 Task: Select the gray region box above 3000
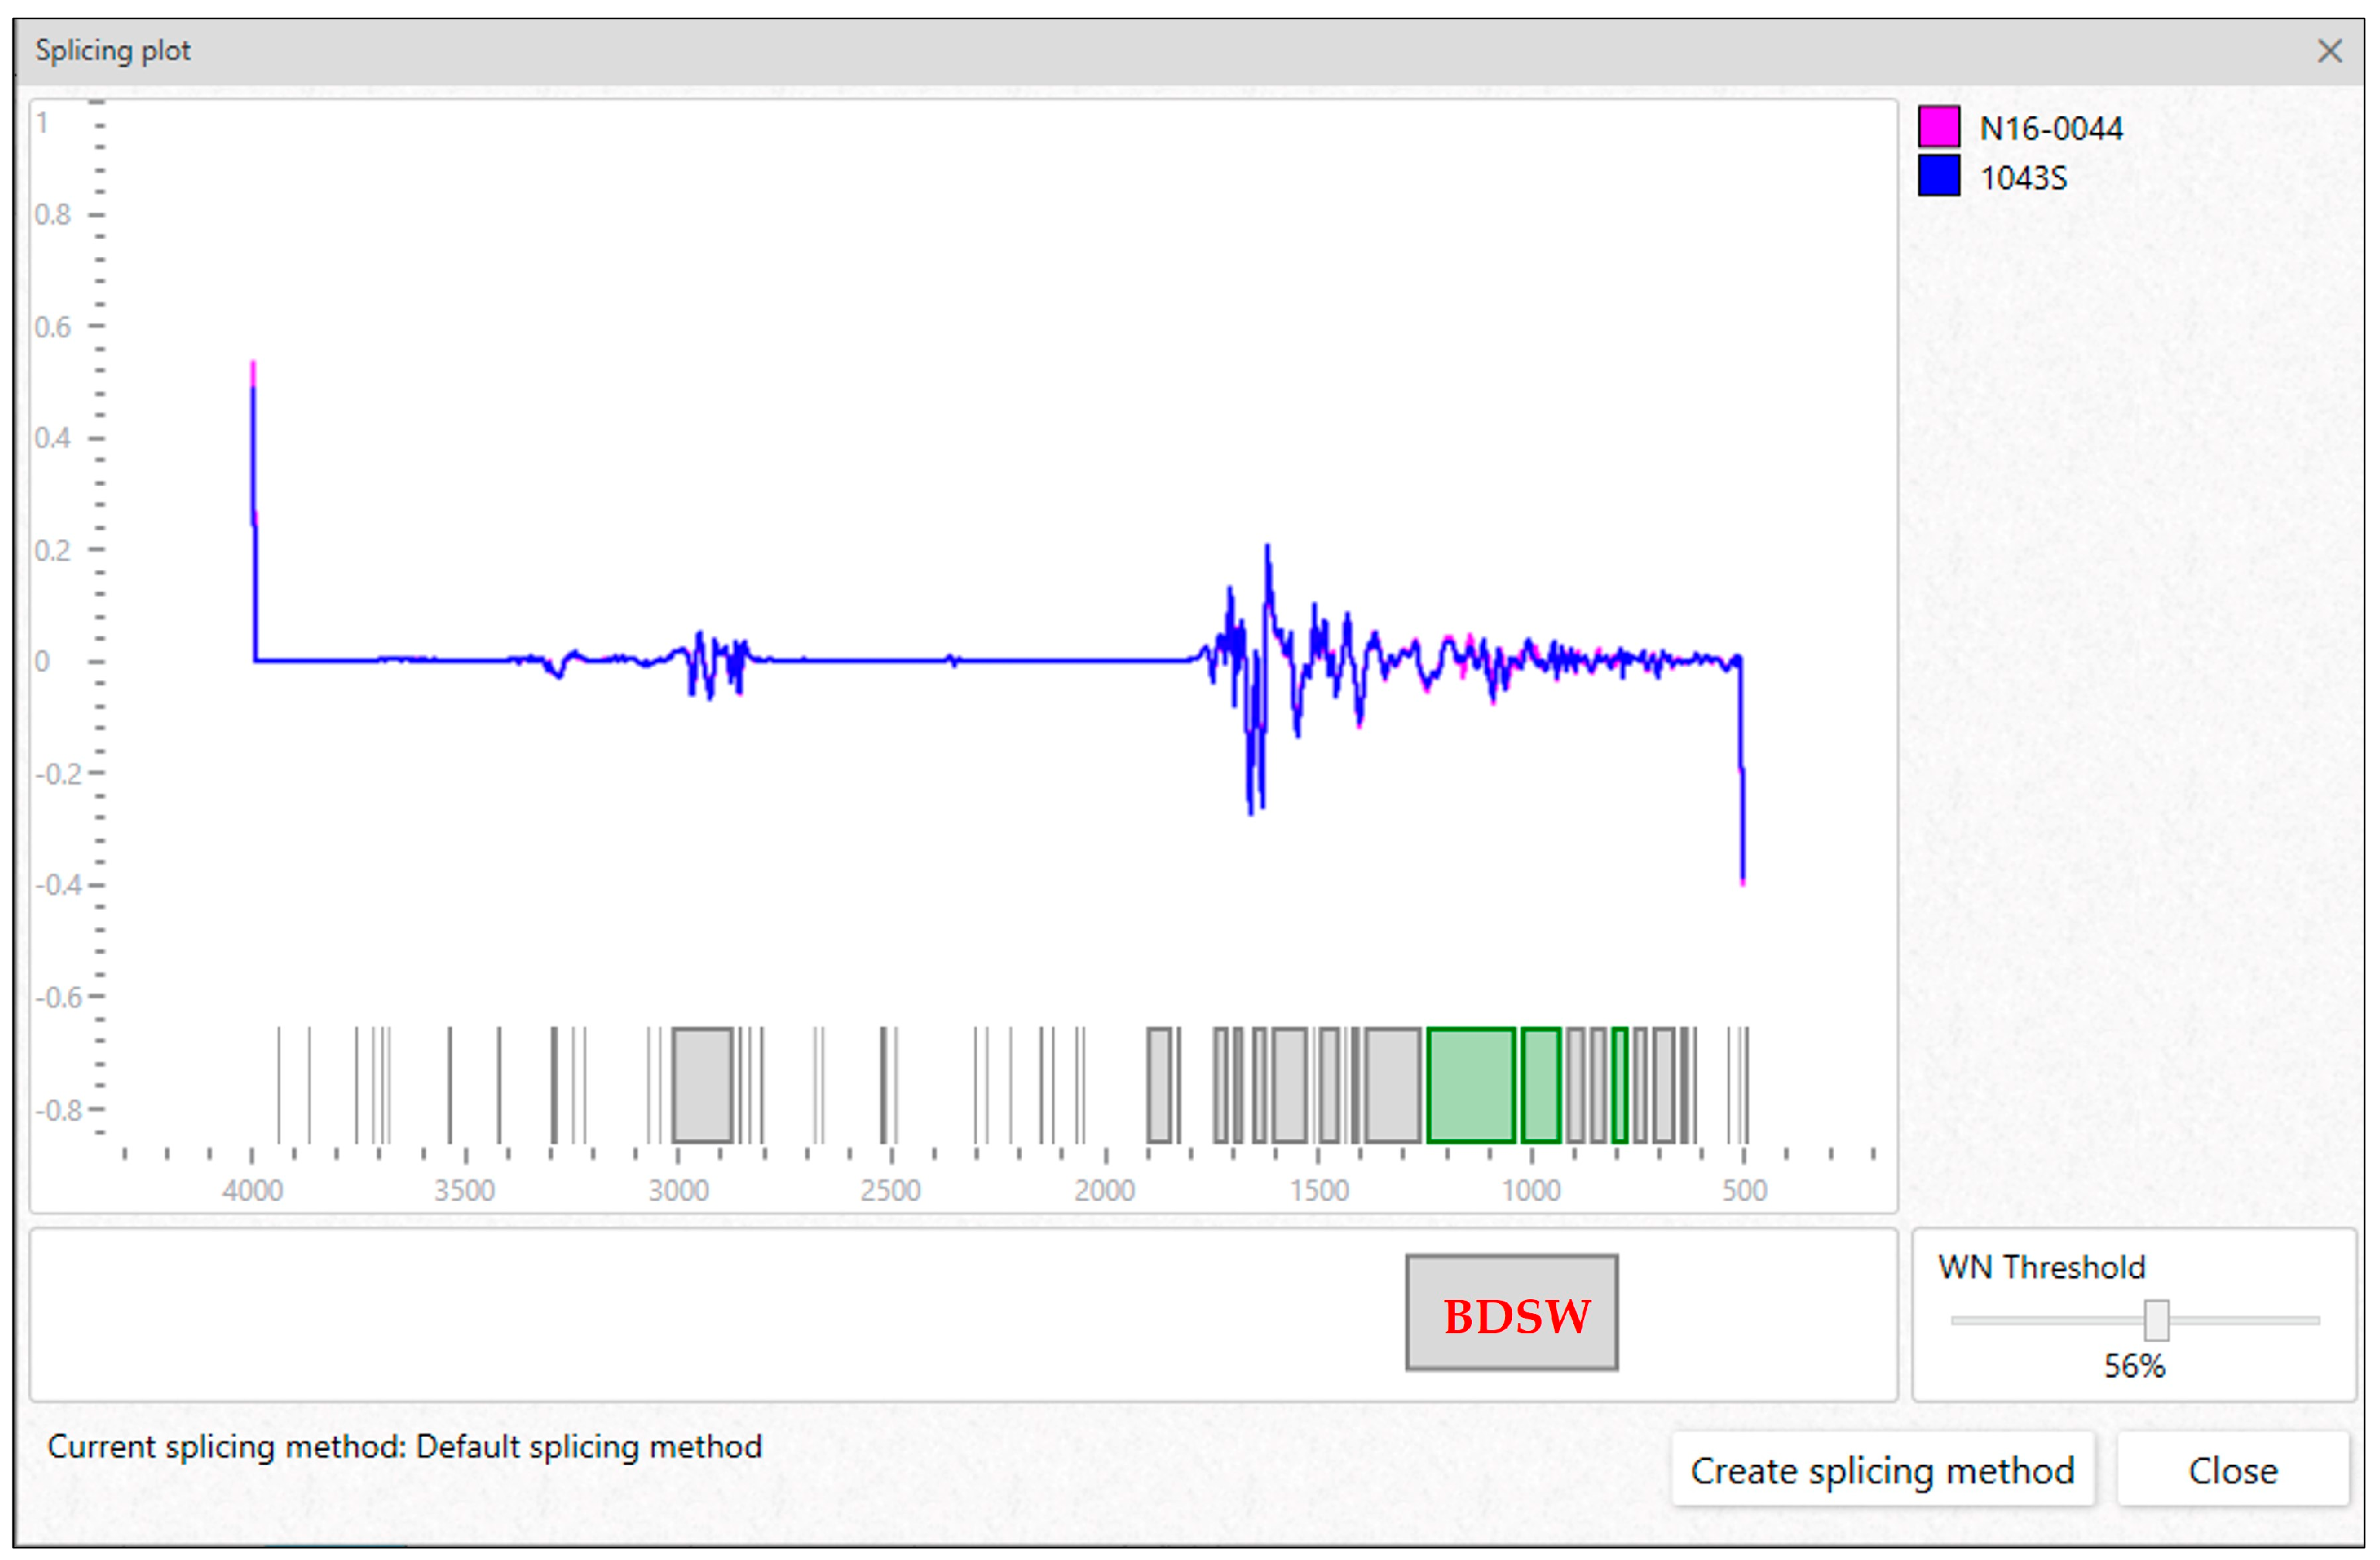[x=702, y=1084]
